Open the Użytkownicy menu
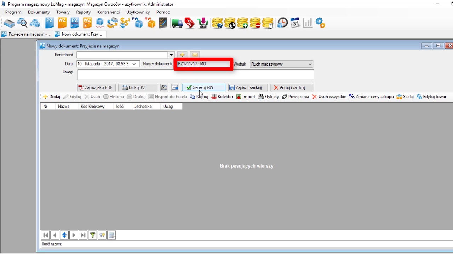This screenshot has height=254, width=453. (x=138, y=12)
